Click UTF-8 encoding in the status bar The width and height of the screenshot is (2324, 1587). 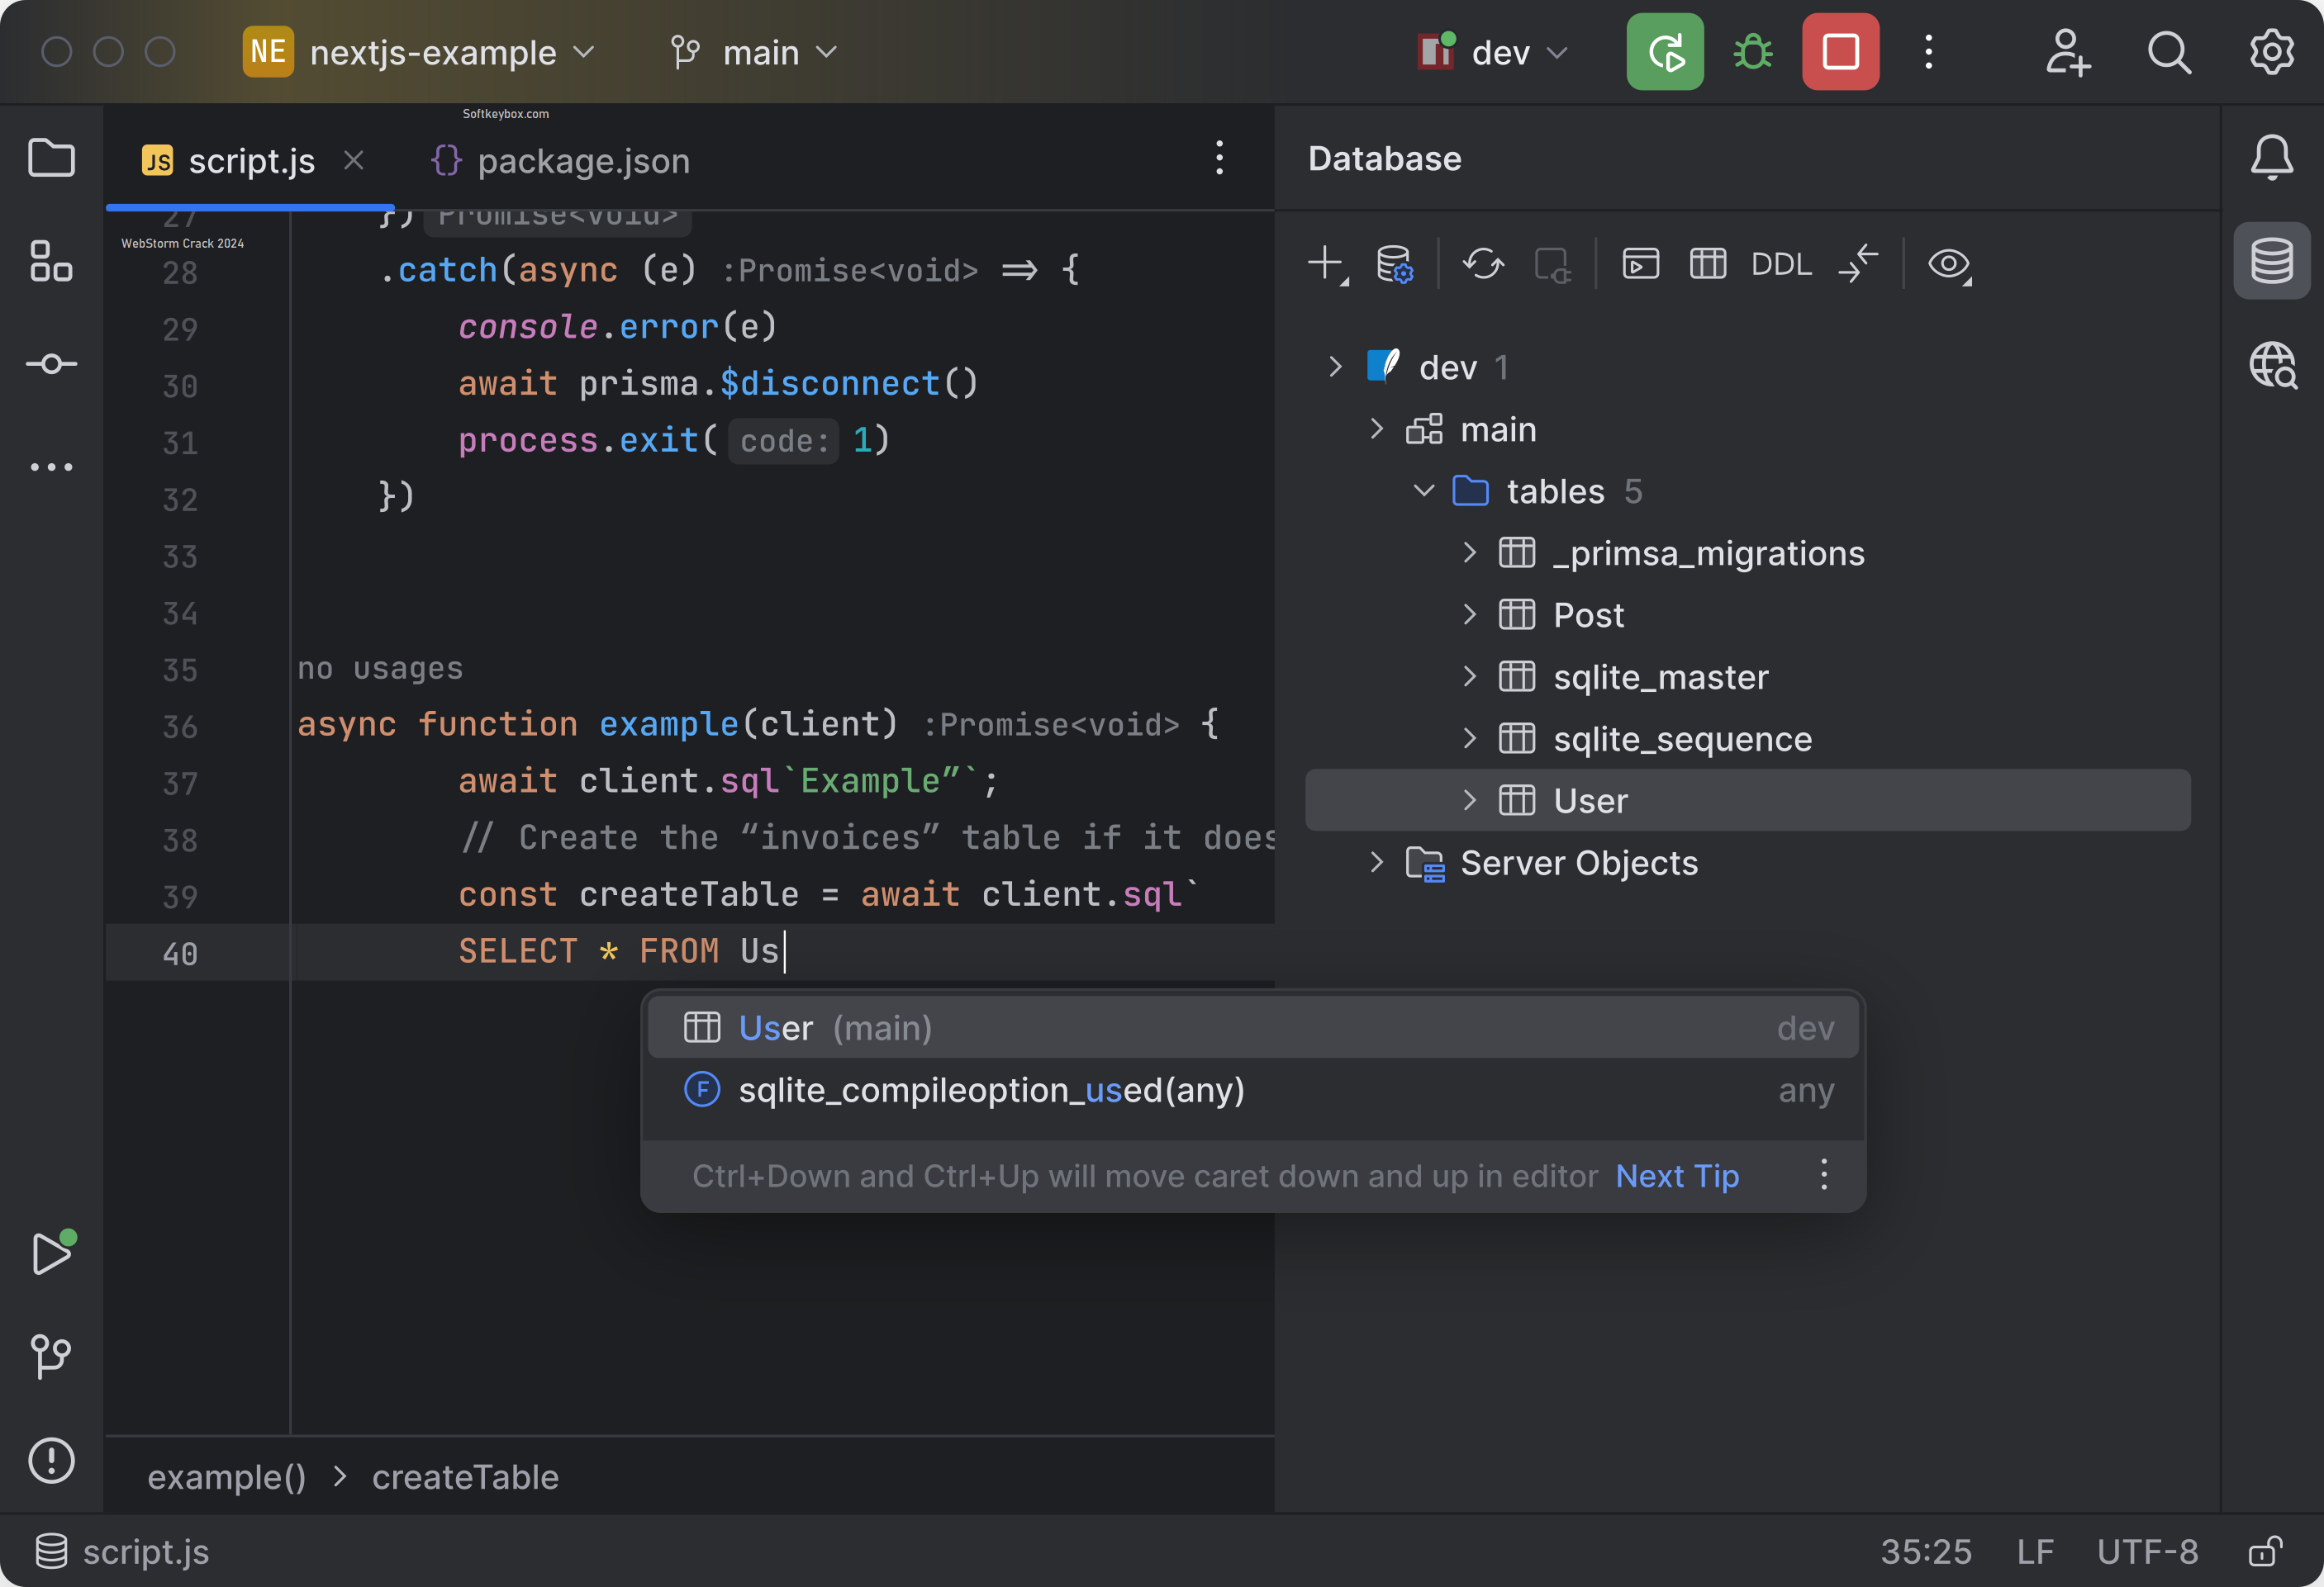[x=2148, y=1551]
